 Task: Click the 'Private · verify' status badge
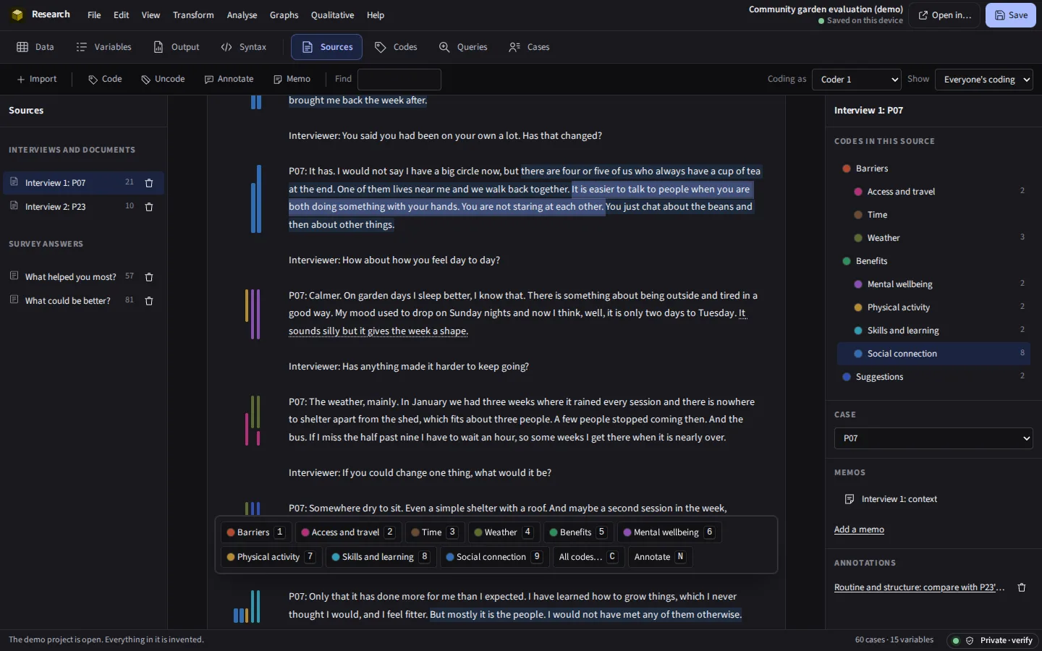point(993,640)
